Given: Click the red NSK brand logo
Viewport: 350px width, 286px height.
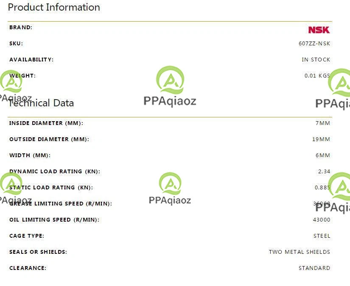Looking at the screenshot, I should coord(319,30).
